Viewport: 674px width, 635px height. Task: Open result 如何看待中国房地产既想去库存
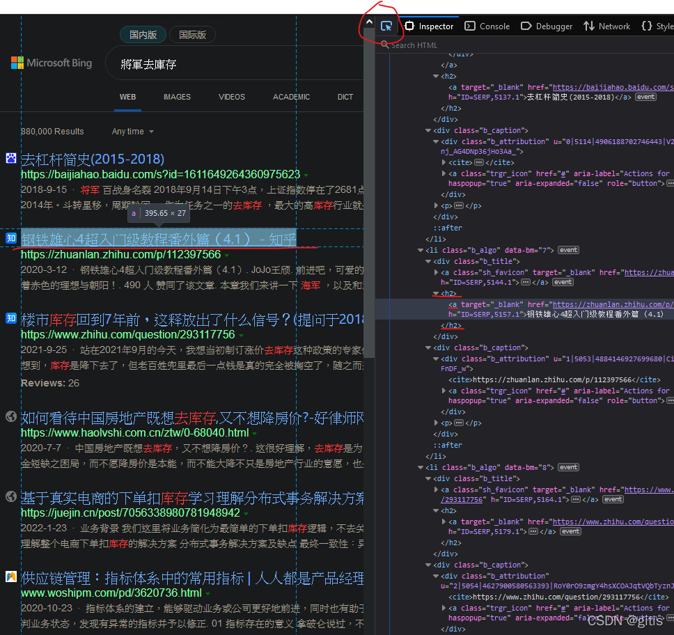pyautogui.click(x=192, y=418)
